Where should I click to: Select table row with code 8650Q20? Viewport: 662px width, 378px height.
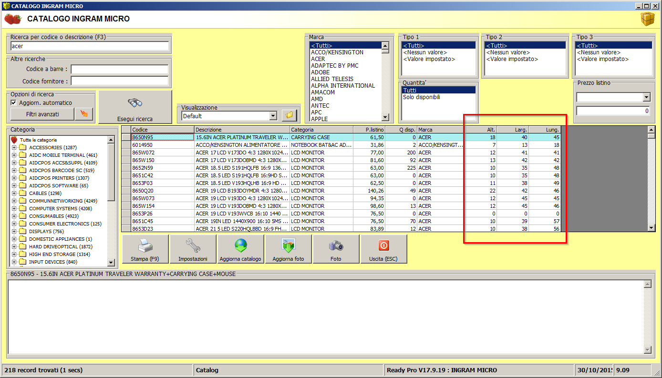341,191
